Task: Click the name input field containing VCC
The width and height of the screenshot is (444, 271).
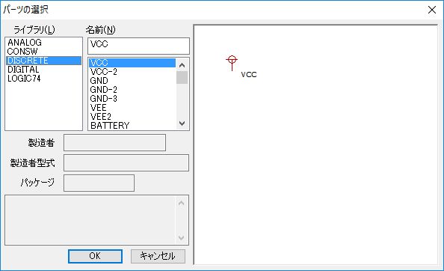Action: (x=138, y=46)
